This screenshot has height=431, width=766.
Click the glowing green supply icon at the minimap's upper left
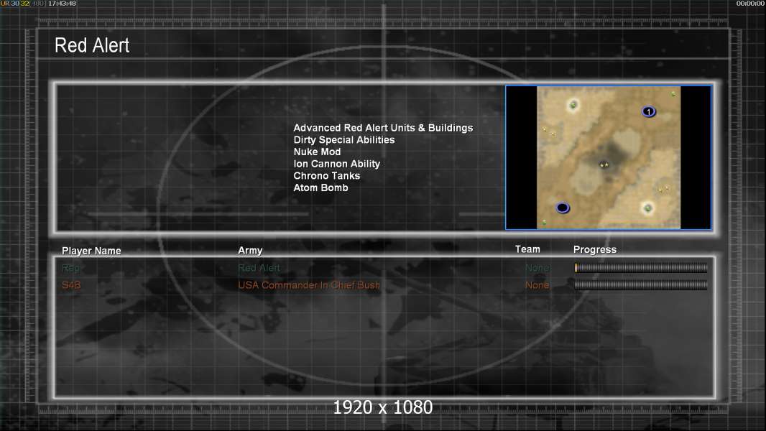(573, 105)
